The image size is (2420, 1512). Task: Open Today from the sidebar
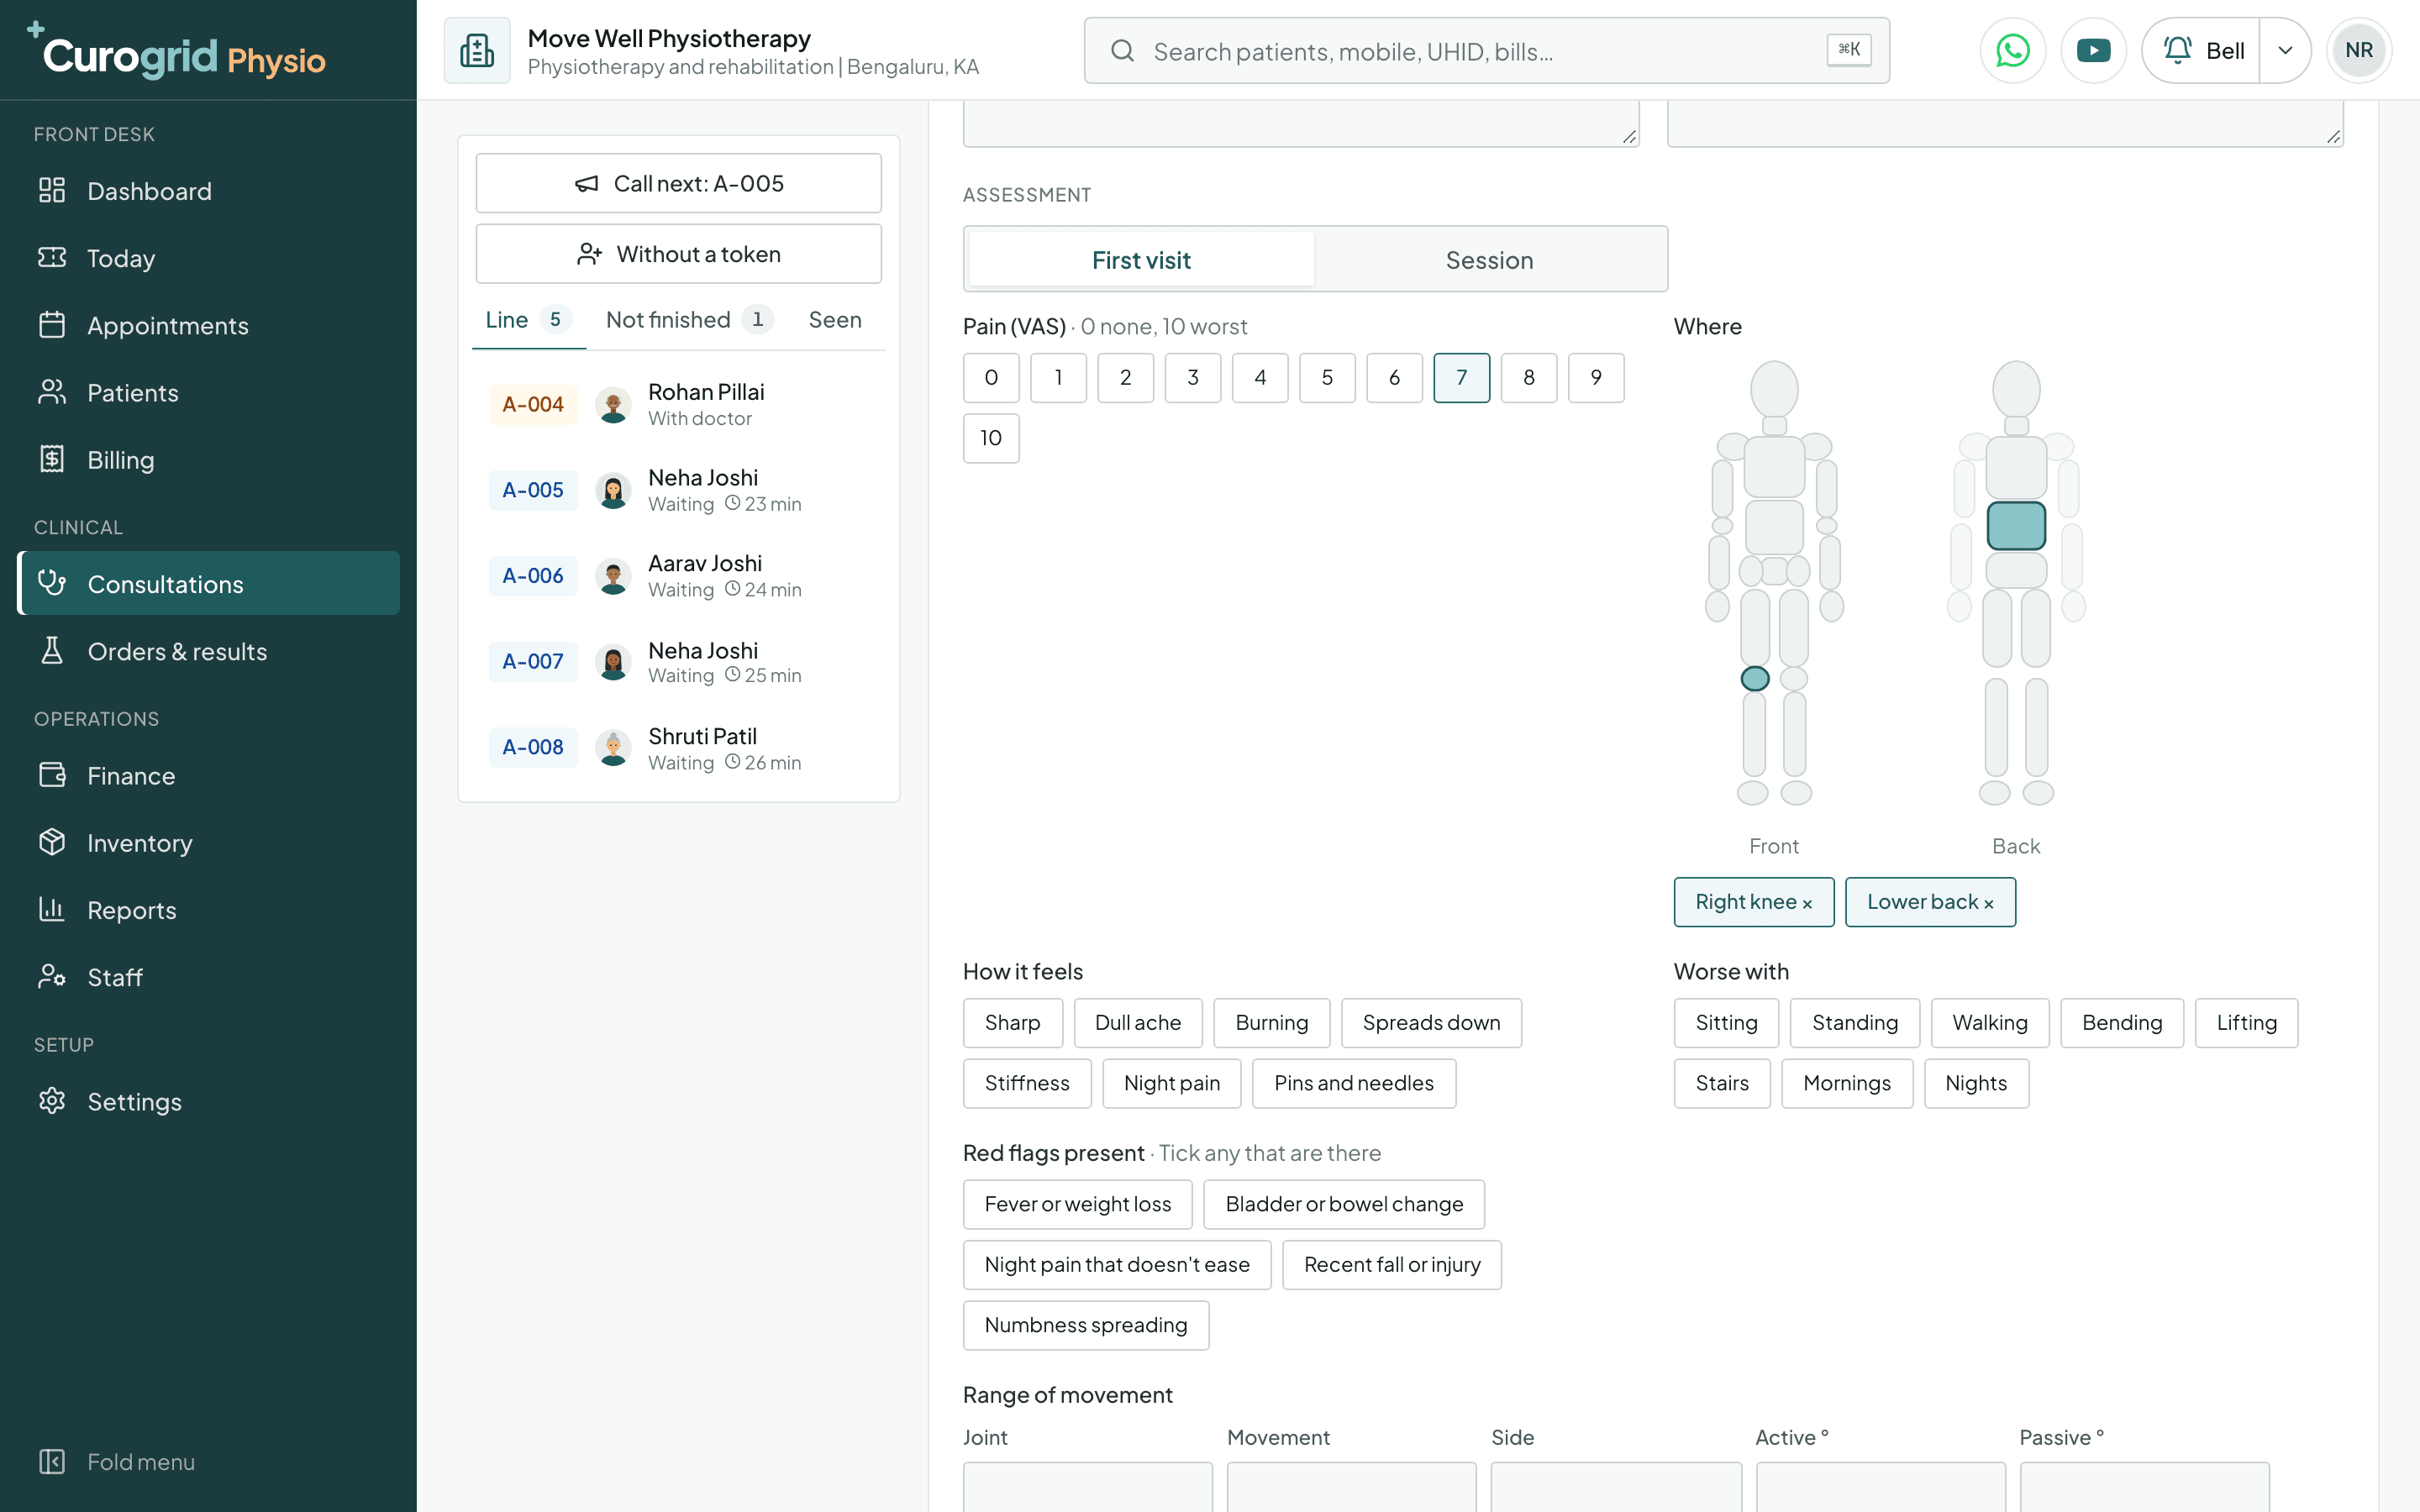(208, 258)
